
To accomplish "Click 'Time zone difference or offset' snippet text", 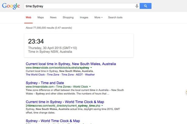I will coord(75,92).
